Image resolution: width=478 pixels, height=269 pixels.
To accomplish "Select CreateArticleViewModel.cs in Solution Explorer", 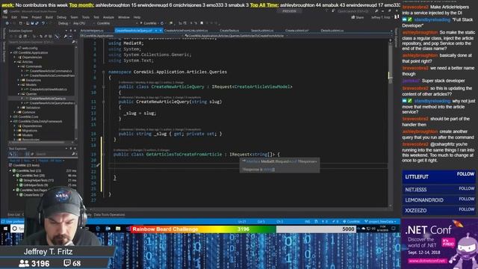I will pyautogui.click(x=48, y=90).
